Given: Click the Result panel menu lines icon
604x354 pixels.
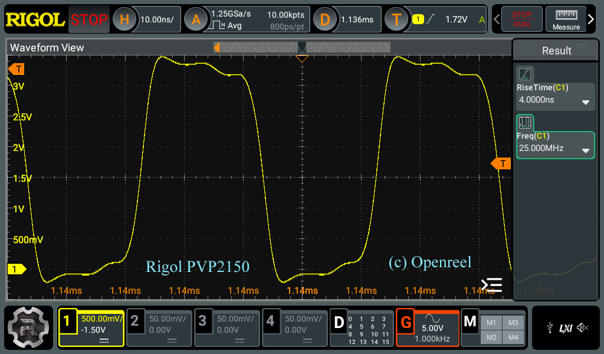Looking at the screenshot, I should pos(582,48).
